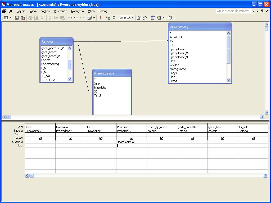This screenshot has width=271, height=203.
Task: Open the Wstaw menu
Action: point(46,11)
